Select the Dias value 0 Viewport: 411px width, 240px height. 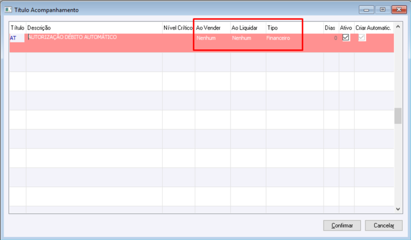[335, 38]
